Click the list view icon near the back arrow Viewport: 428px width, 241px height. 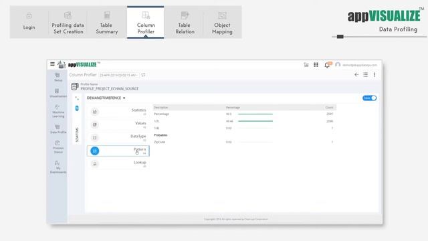365,74
